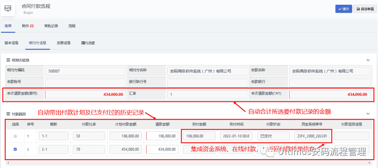Click the 付款状态 column header
Image resolution: width=378 pixels, height=168 pixels.
tap(273, 124)
